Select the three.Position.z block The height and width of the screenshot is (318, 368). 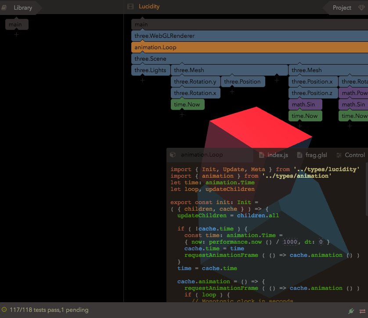[x=313, y=93]
